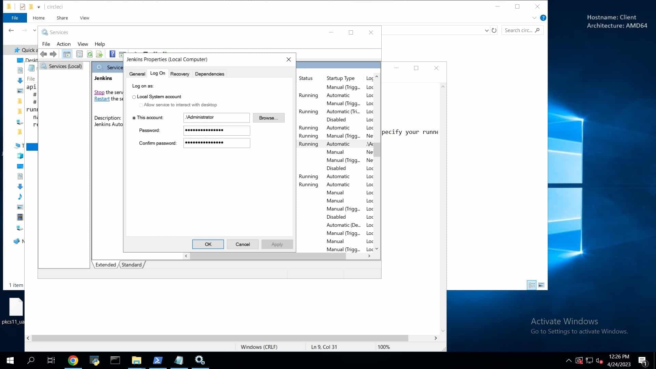Expand the Explorer address bar history dropdown
Viewport: 656px width, 369px height.
click(x=487, y=30)
